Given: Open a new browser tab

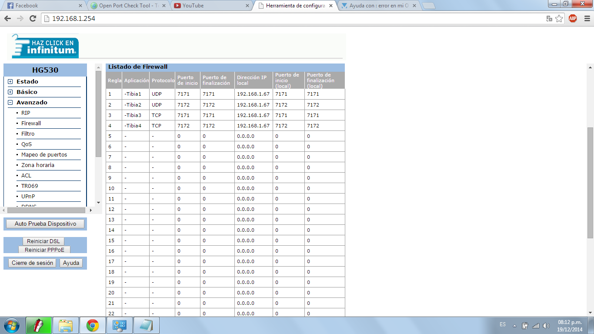Looking at the screenshot, I should pyautogui.click(x=428, y=6).
